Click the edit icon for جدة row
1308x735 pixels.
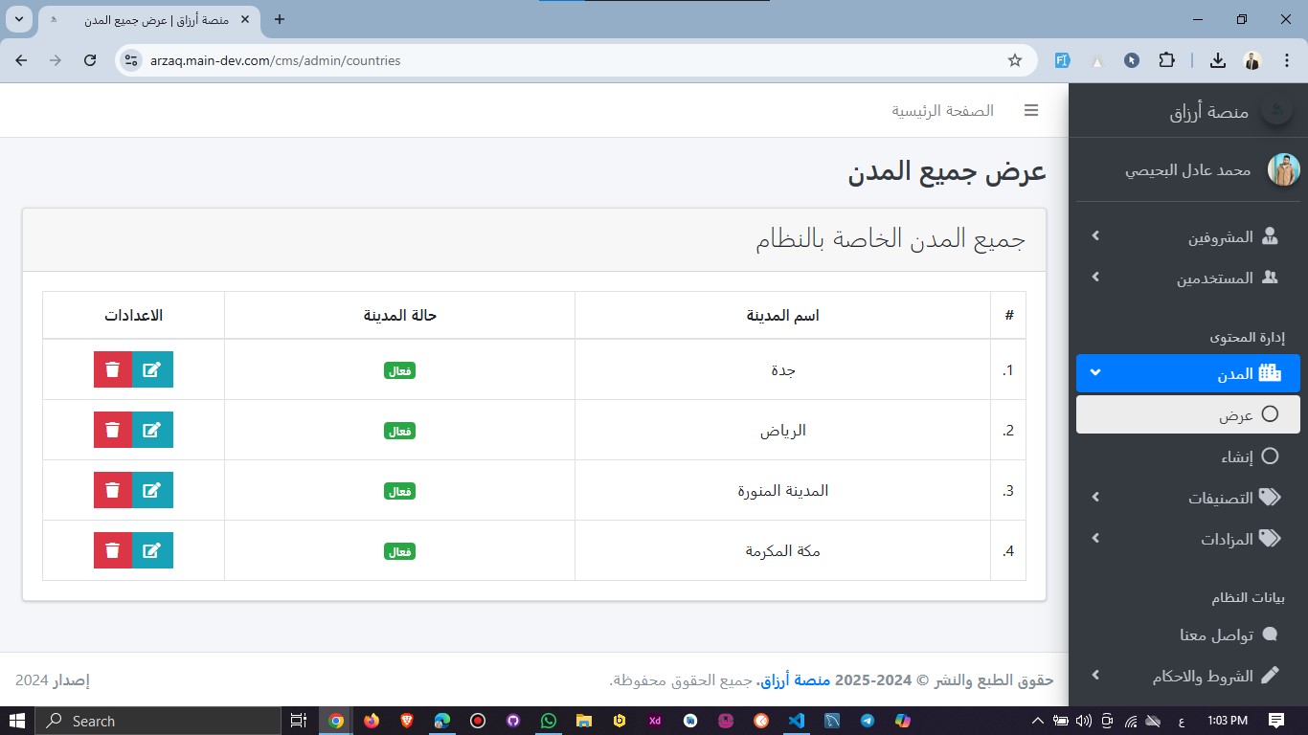point(151,369)
